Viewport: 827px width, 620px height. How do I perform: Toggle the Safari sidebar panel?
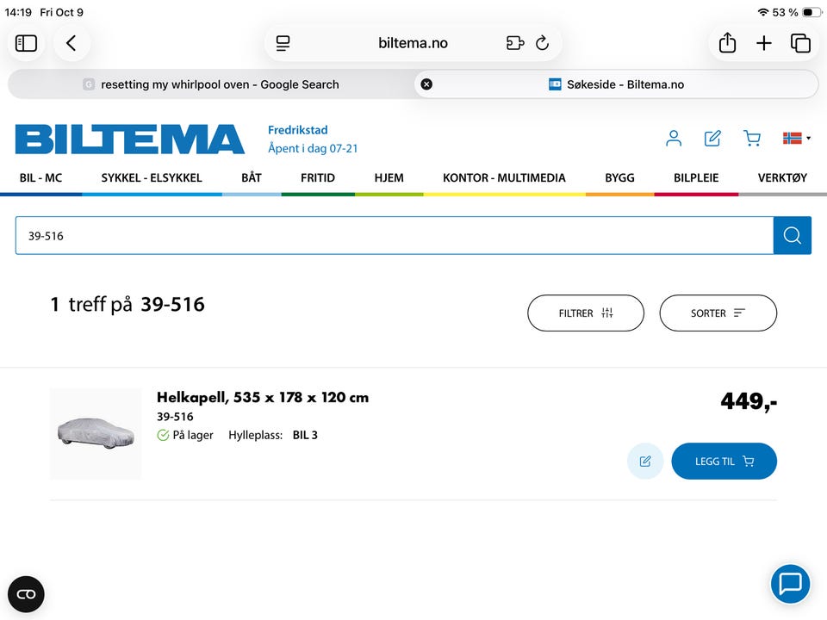26,43
